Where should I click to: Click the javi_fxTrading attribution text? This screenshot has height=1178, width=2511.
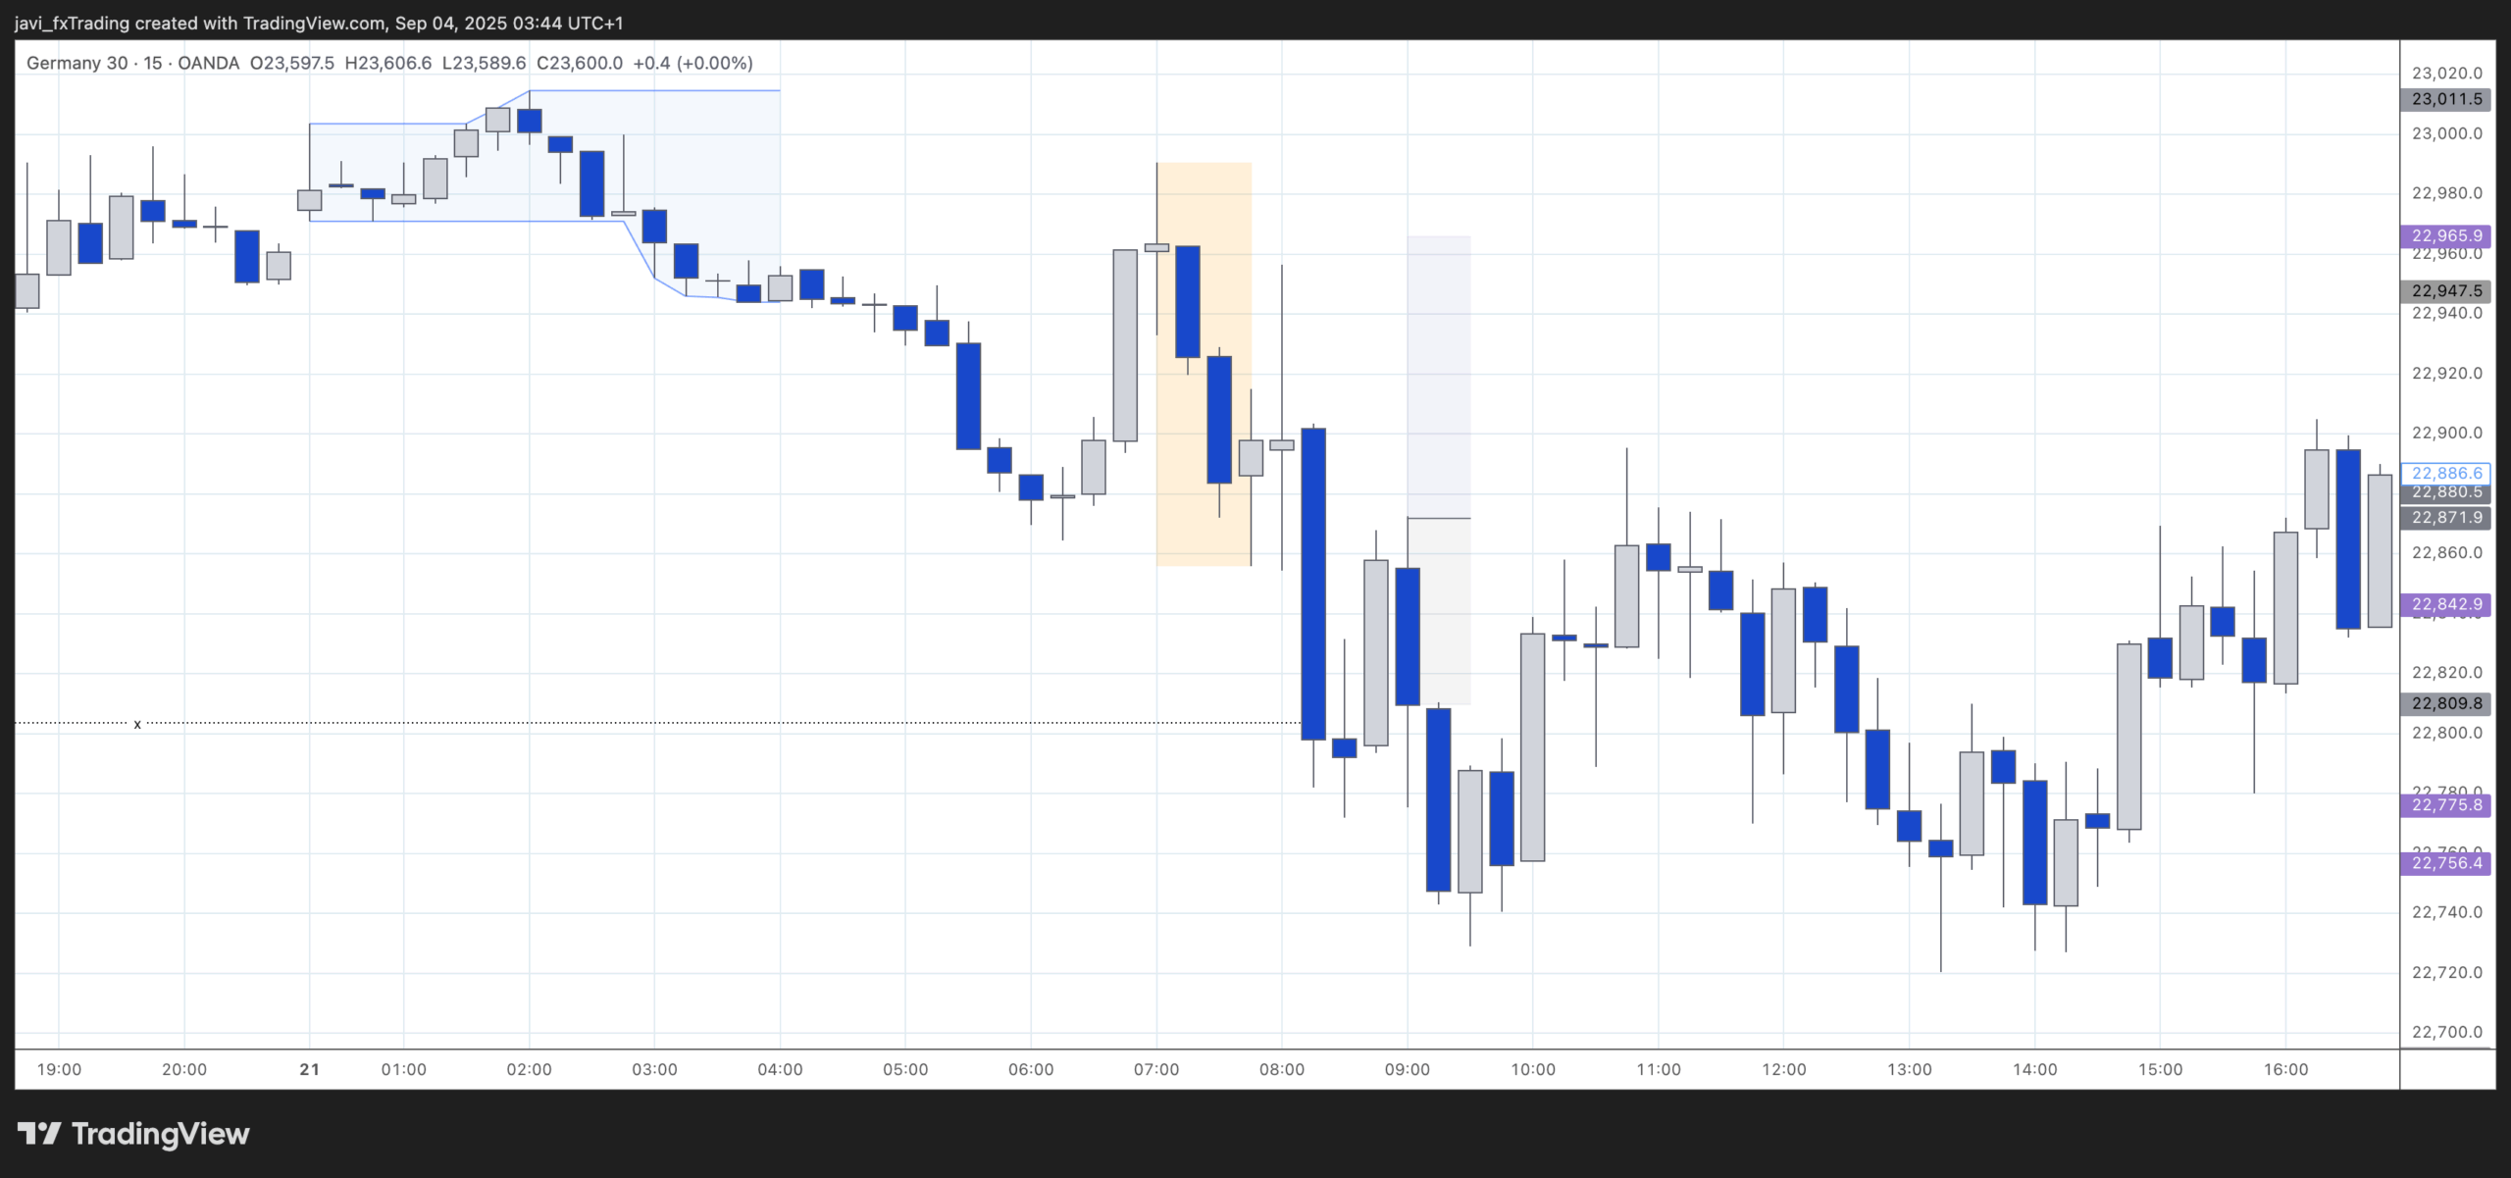tap(69, 21)
